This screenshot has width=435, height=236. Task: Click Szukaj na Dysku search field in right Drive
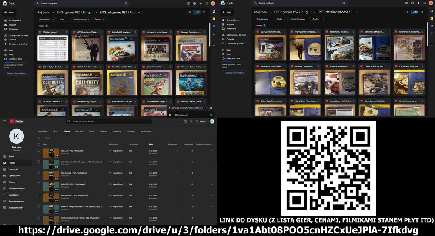pos(300,3)
